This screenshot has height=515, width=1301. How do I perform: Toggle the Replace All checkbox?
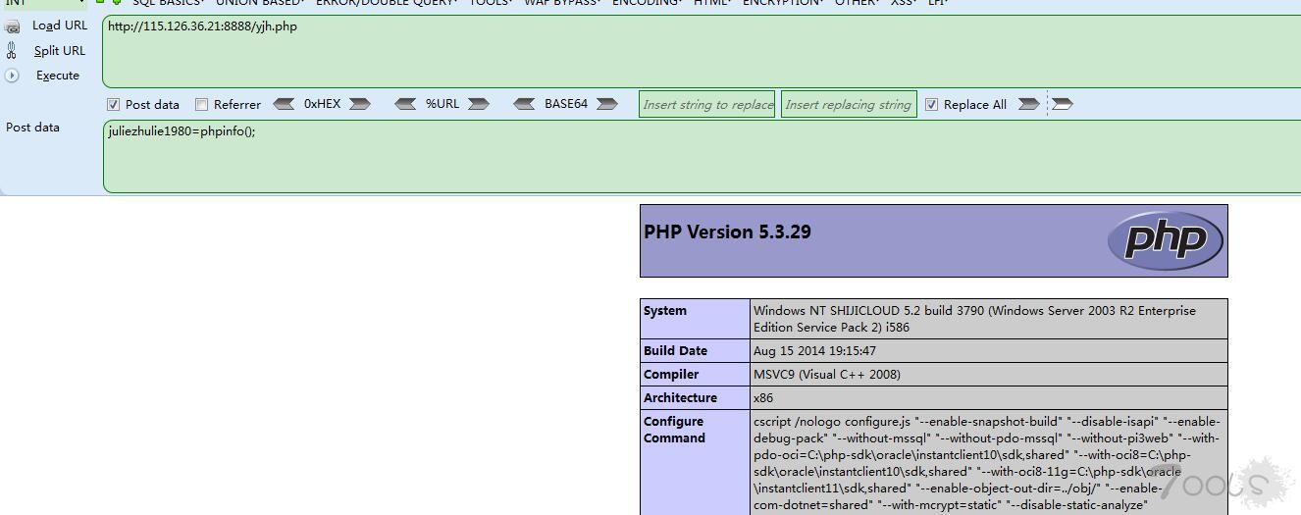[931, 104]
